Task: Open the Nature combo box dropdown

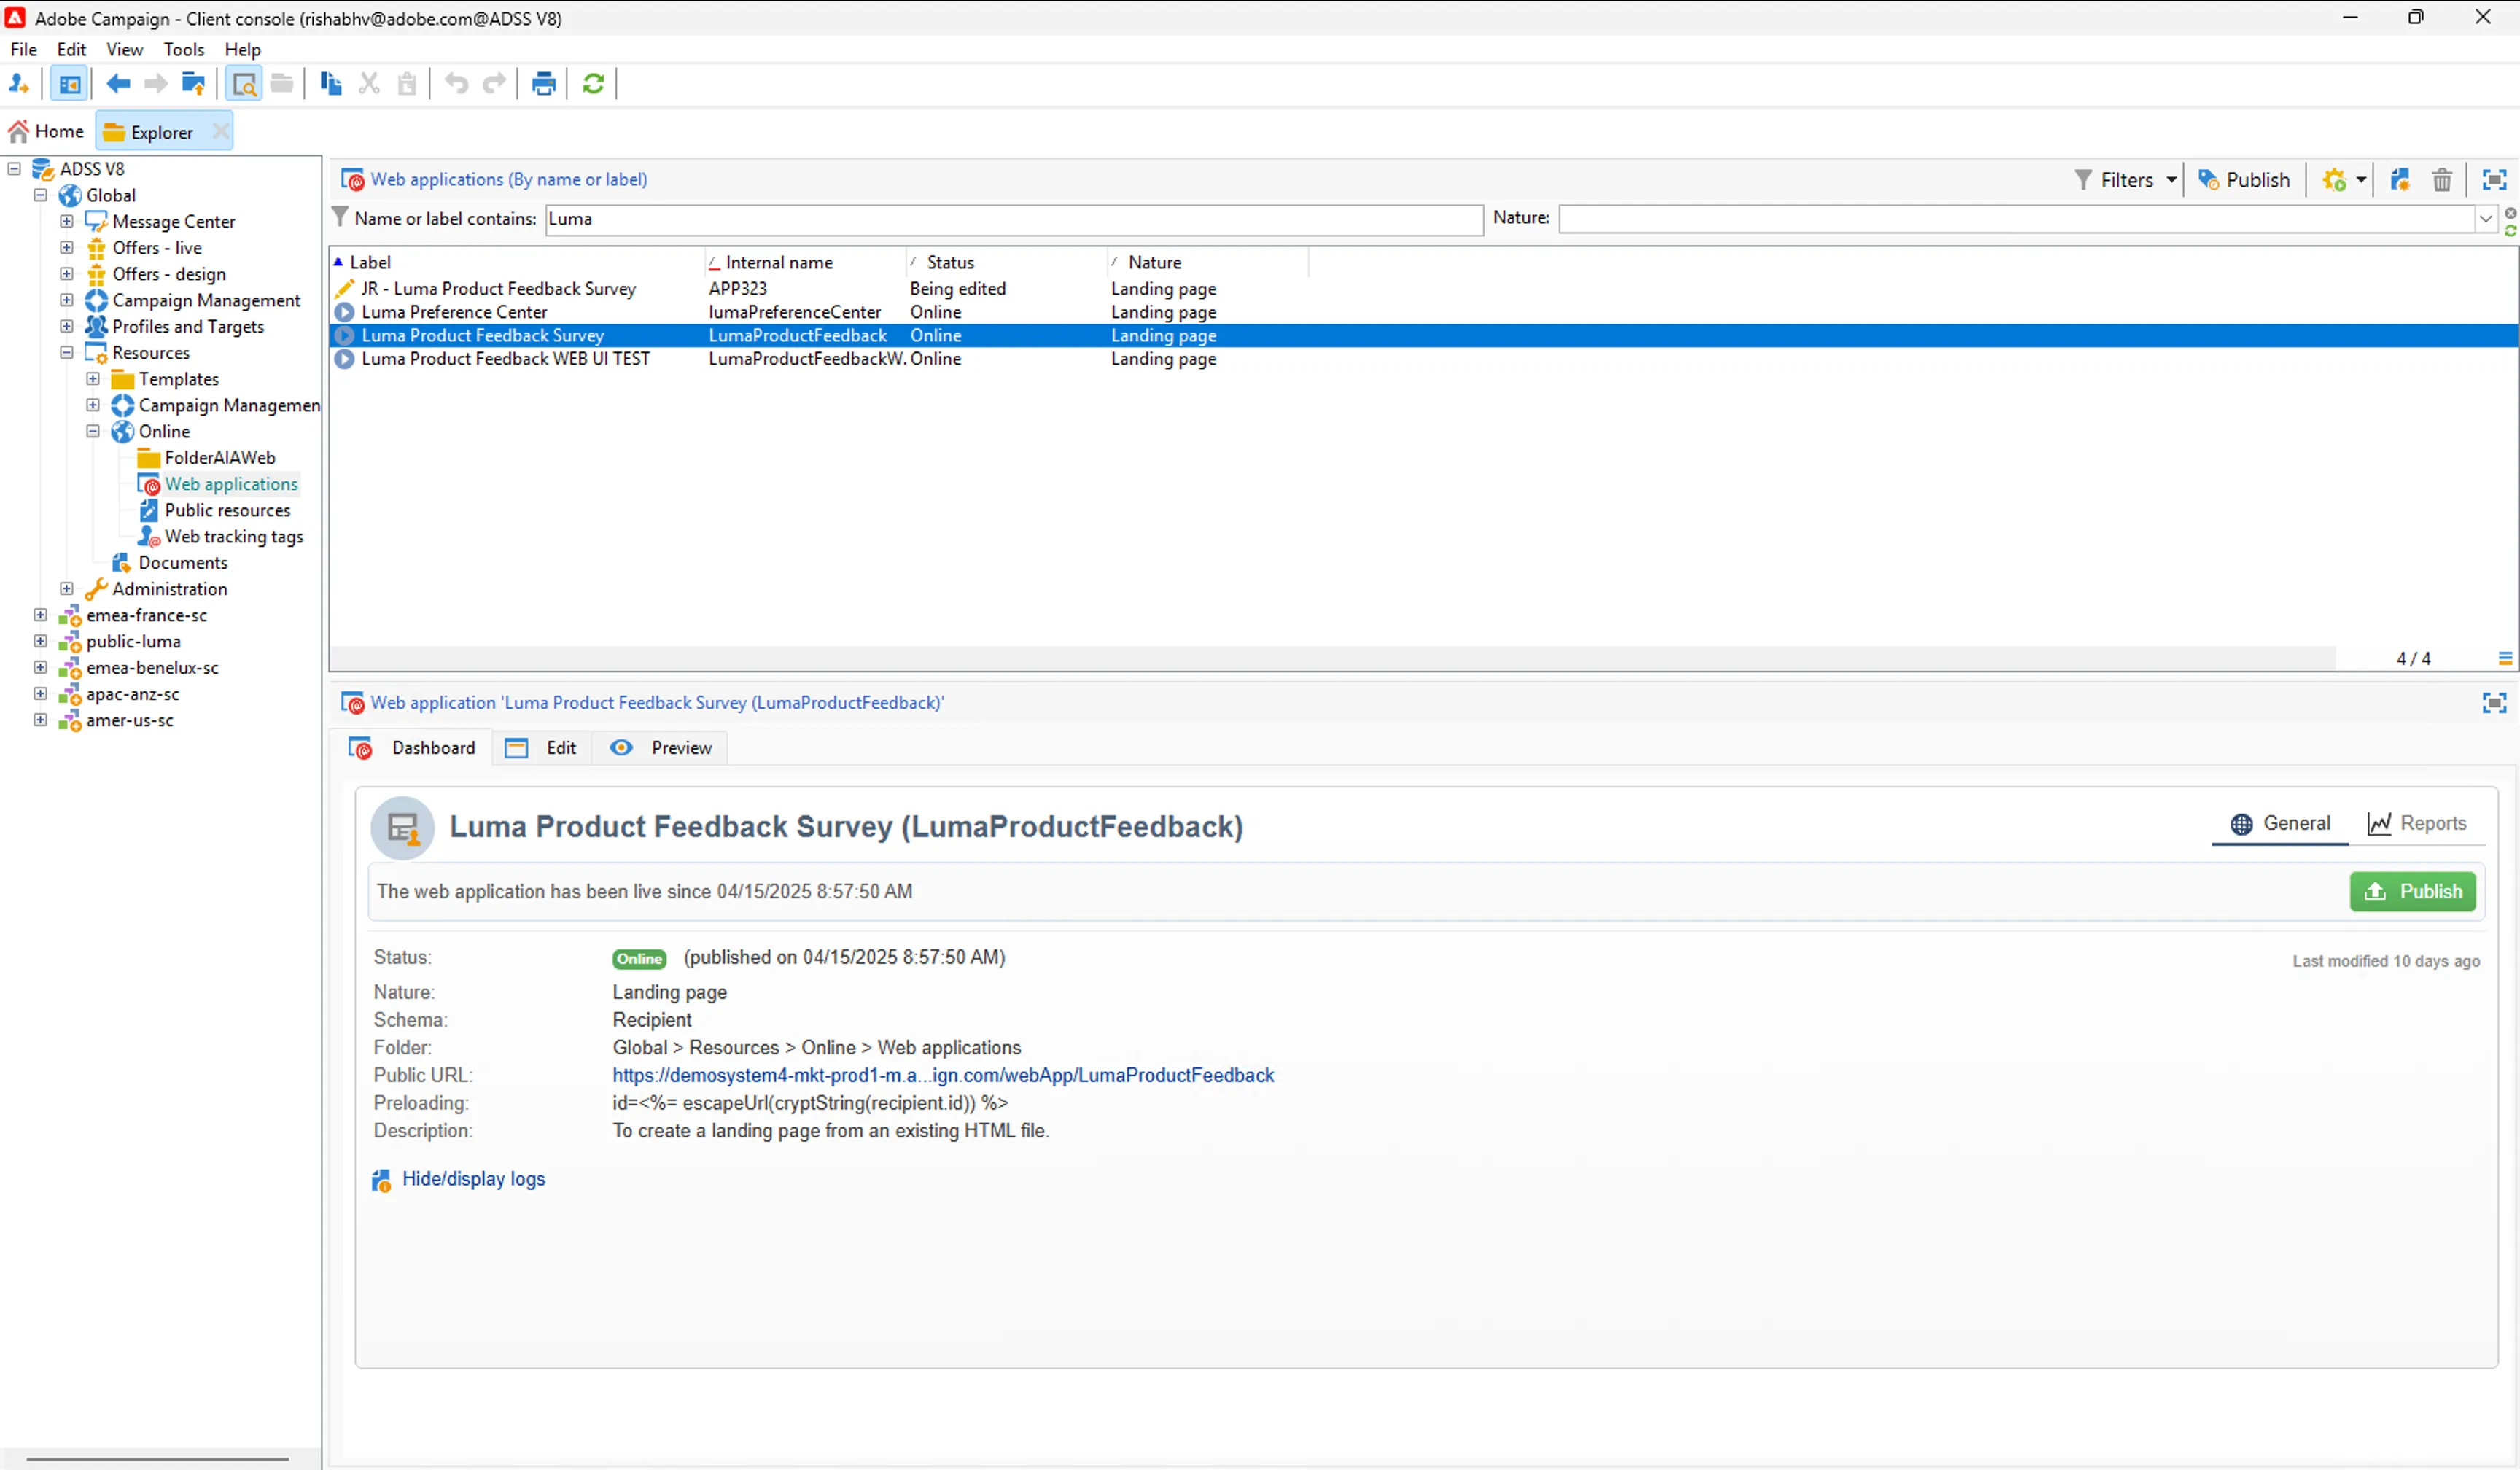Action: coord(2486,219)
